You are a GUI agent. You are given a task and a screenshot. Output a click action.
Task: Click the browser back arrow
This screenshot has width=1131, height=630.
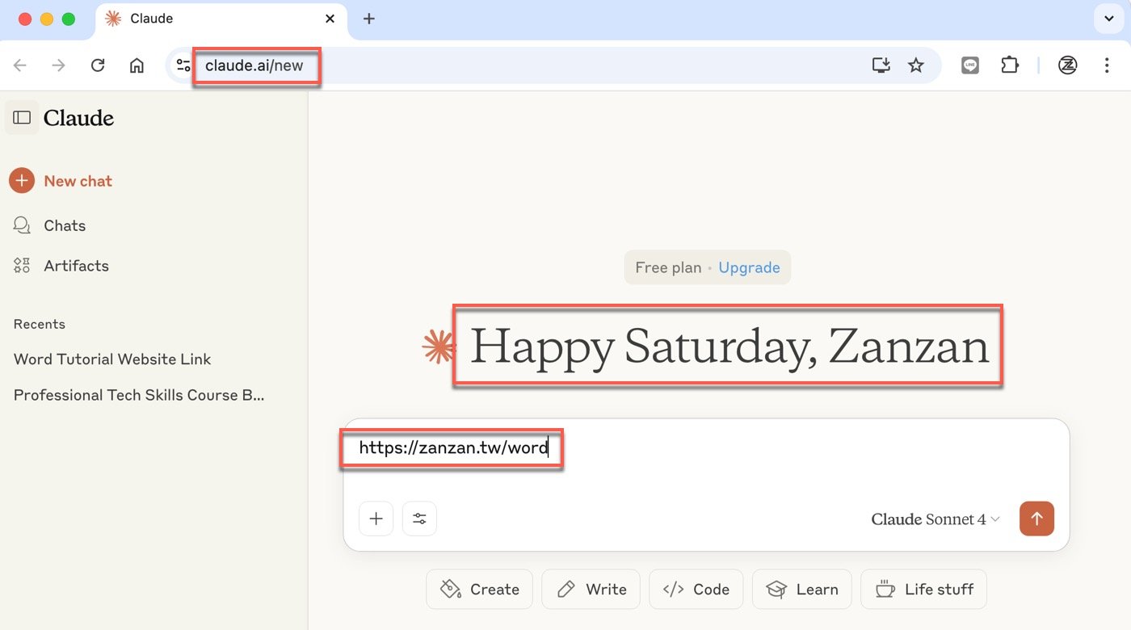pos(20,65)
